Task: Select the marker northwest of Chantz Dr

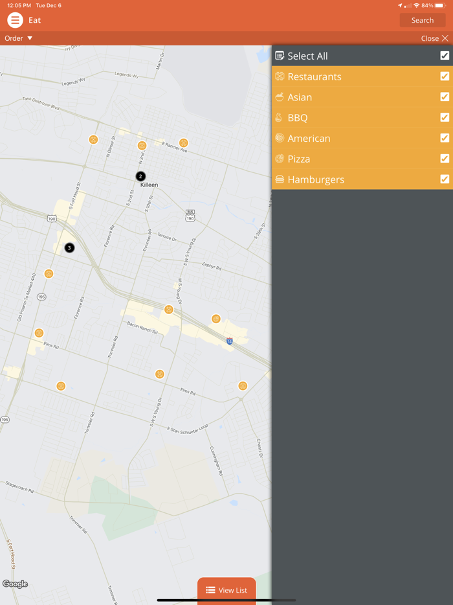Action: (x=243, y=385)
